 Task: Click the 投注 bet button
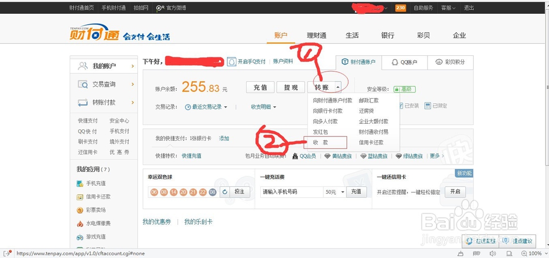239,192
